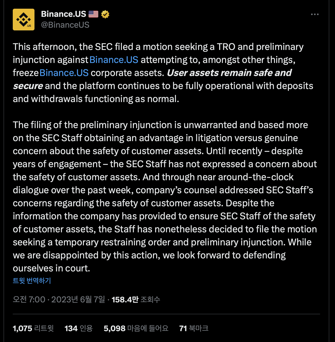This screenshot has height=342, width=335.
Task: Follow the Binance.US link after 'freeze'
Action: 64,73
